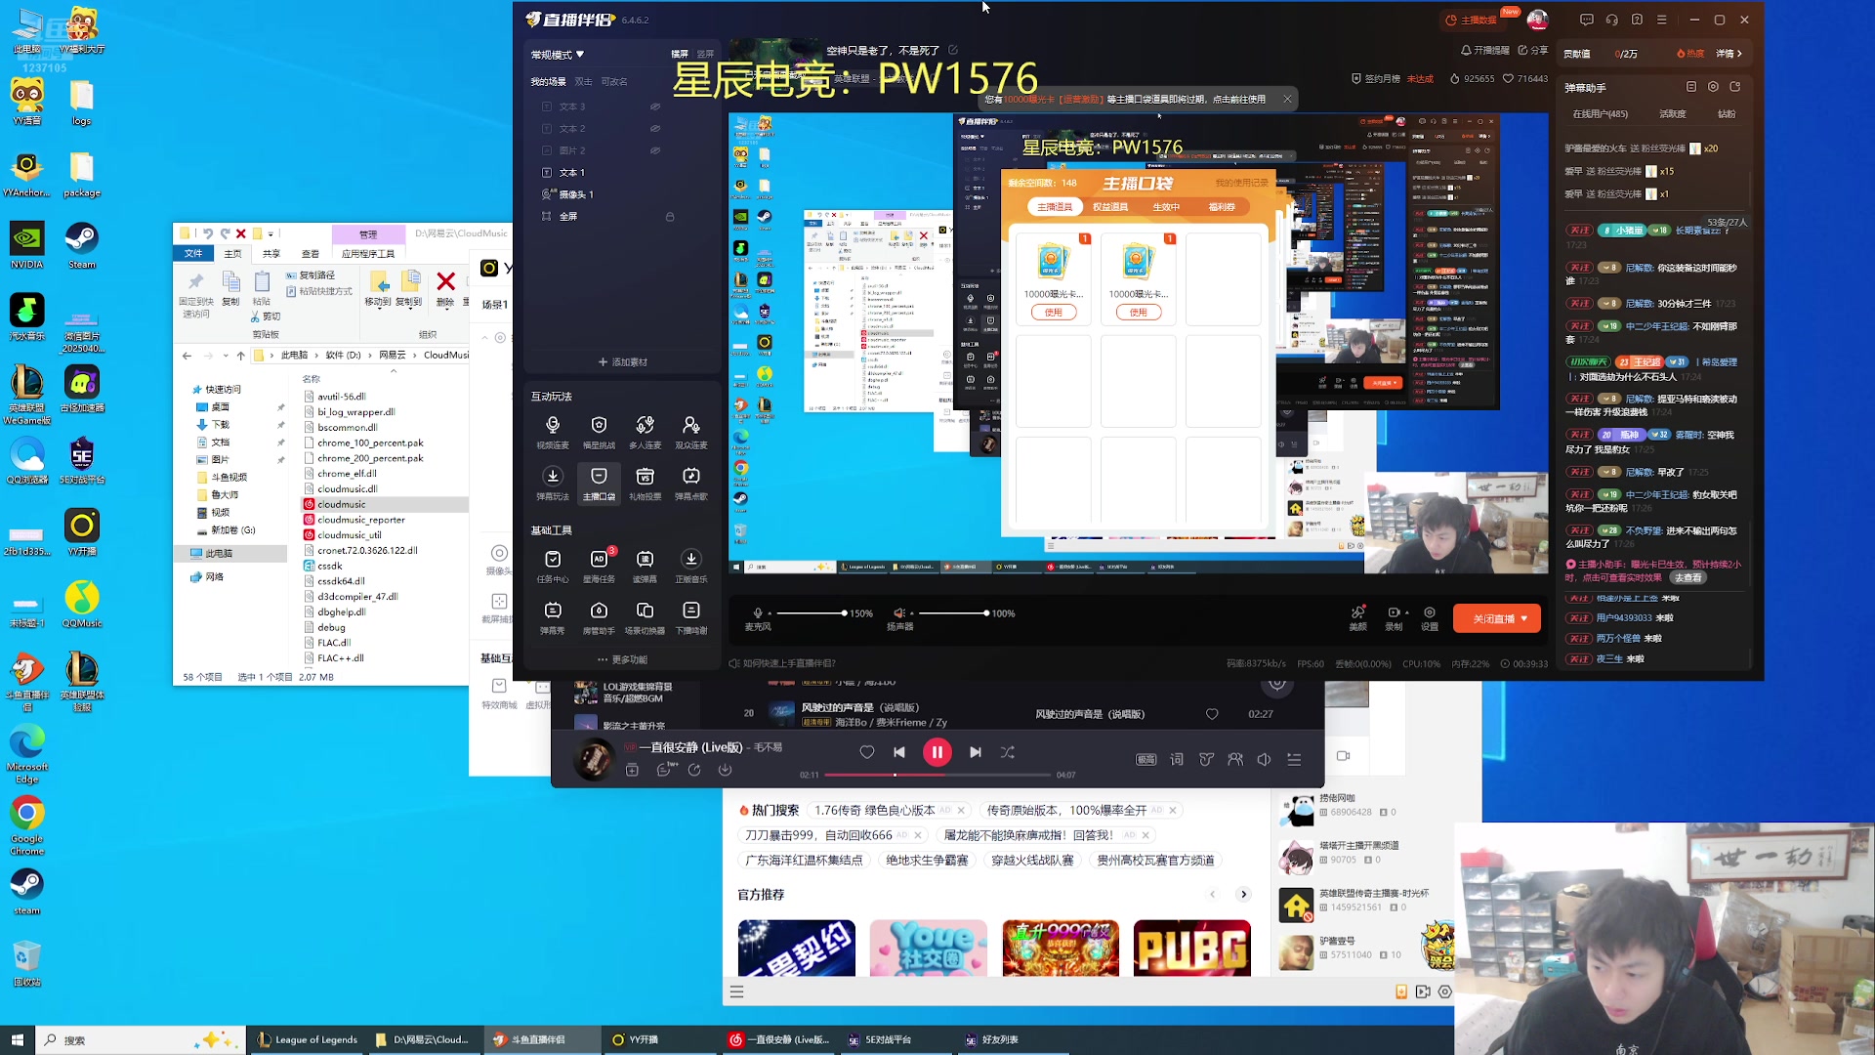Toggle lock on 全屏 source

[670, 216]
